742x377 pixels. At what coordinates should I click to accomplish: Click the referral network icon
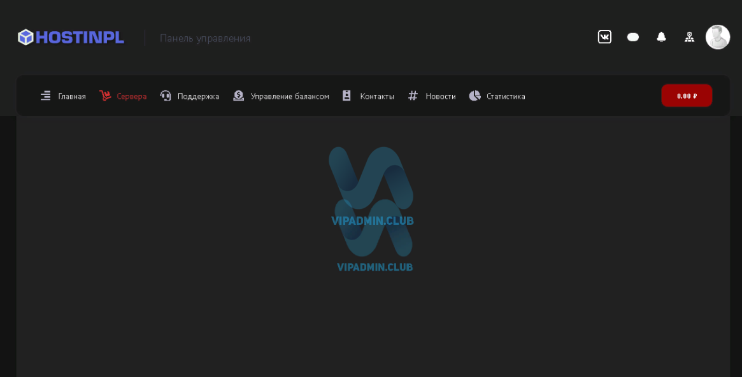690,37
